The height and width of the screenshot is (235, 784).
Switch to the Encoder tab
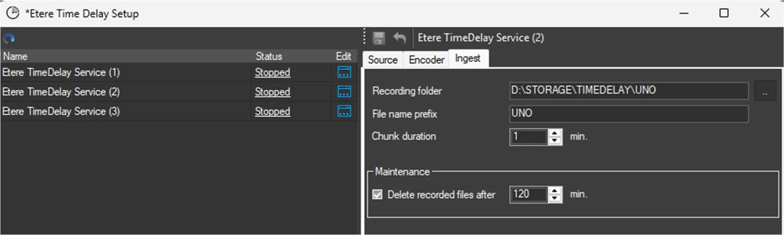click(x=426, y=60)
